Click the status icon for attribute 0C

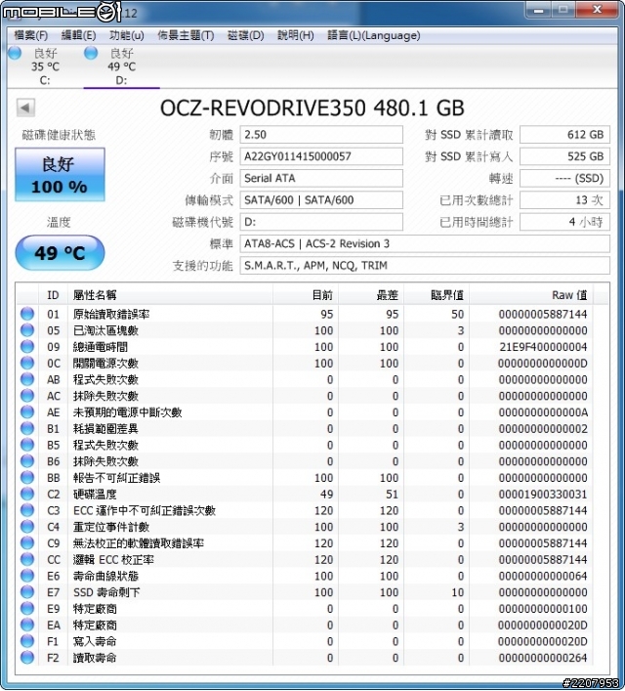27,363
